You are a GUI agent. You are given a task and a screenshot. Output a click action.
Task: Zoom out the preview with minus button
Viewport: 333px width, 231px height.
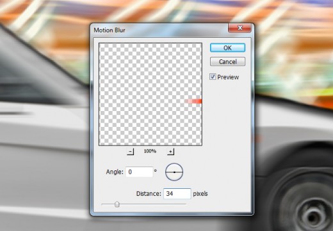130,151
